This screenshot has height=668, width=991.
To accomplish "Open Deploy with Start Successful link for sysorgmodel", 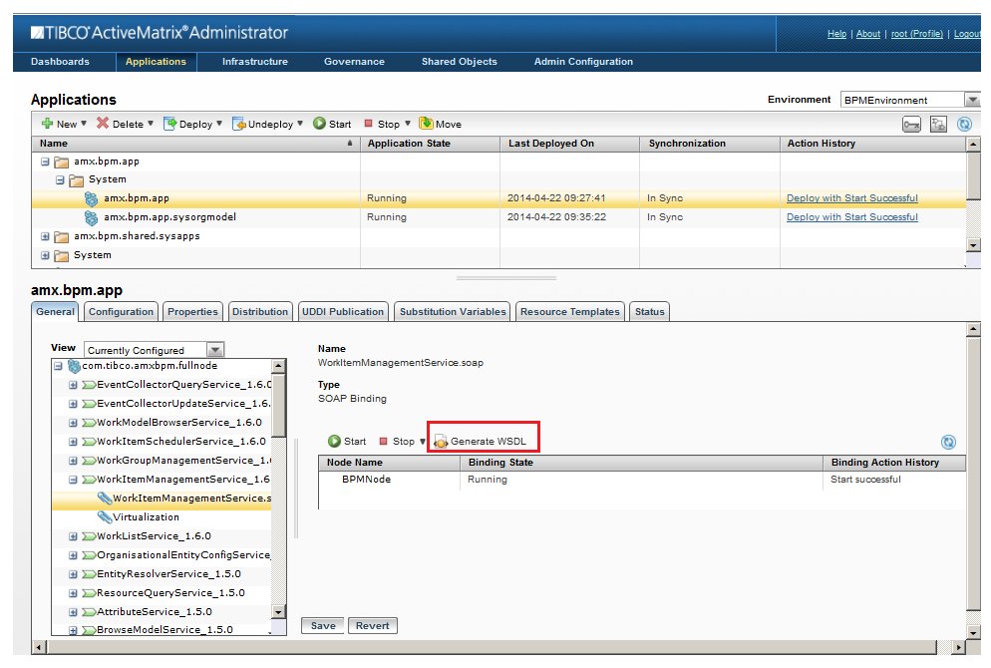I will point(852,216).
